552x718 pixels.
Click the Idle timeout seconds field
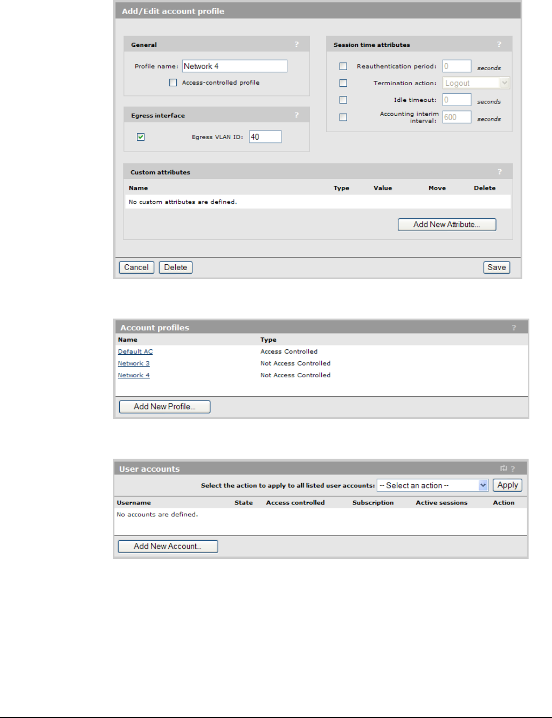(457, 100)
